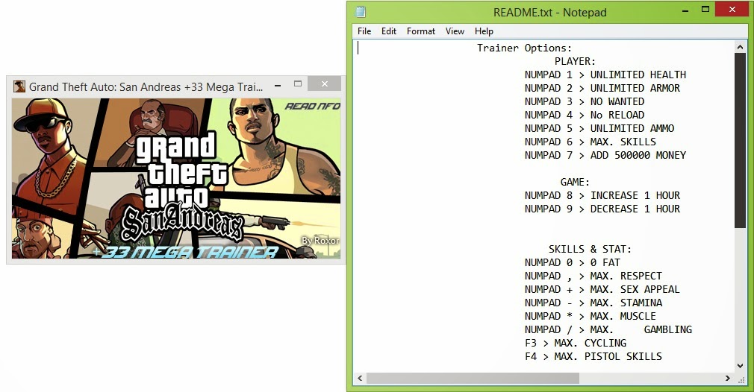Click the 'NUMPAD 9 > DECREASE 1 HOUR' line
The width and height of the screenshot is (754, 392).
point(602,209)
